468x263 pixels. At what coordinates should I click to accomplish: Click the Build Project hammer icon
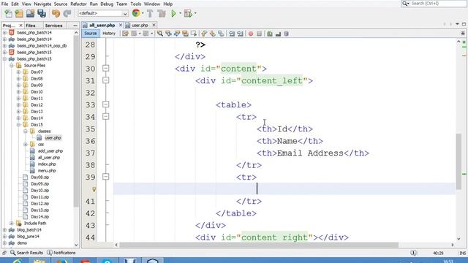point(150,13)
